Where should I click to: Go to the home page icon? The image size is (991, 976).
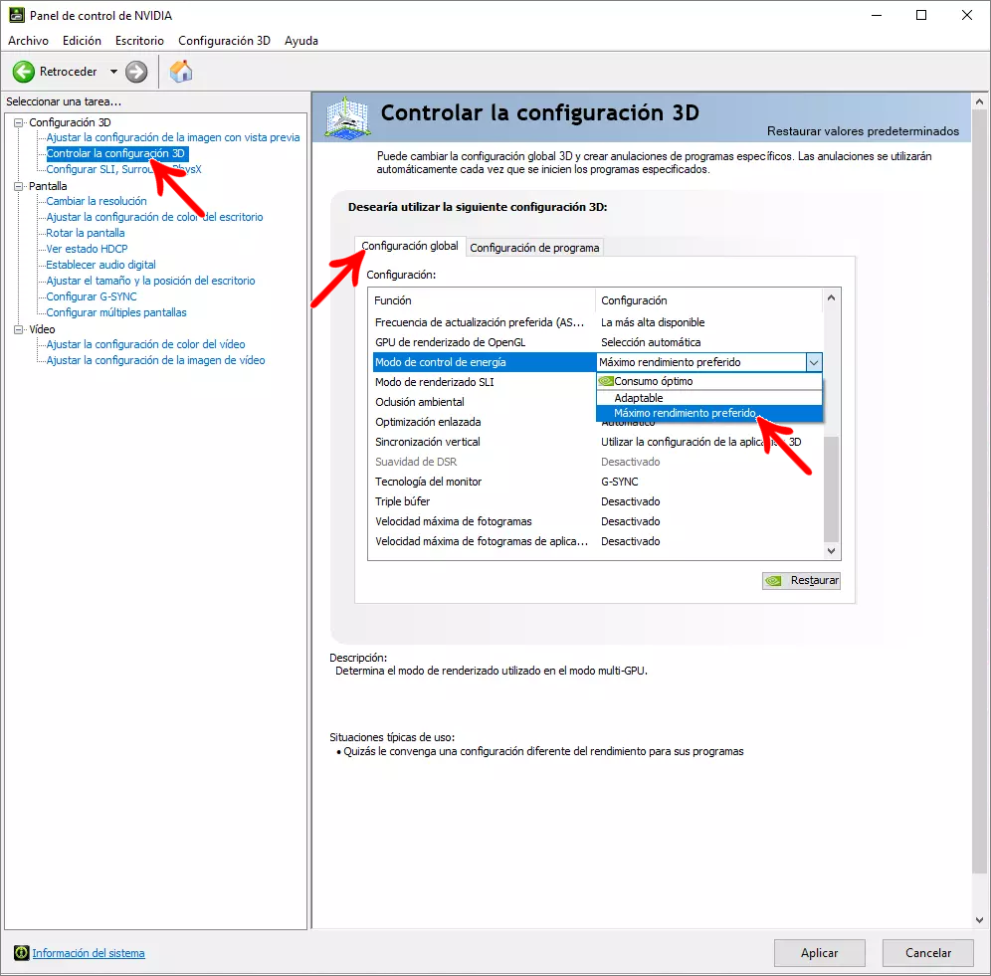pos(181,72)
